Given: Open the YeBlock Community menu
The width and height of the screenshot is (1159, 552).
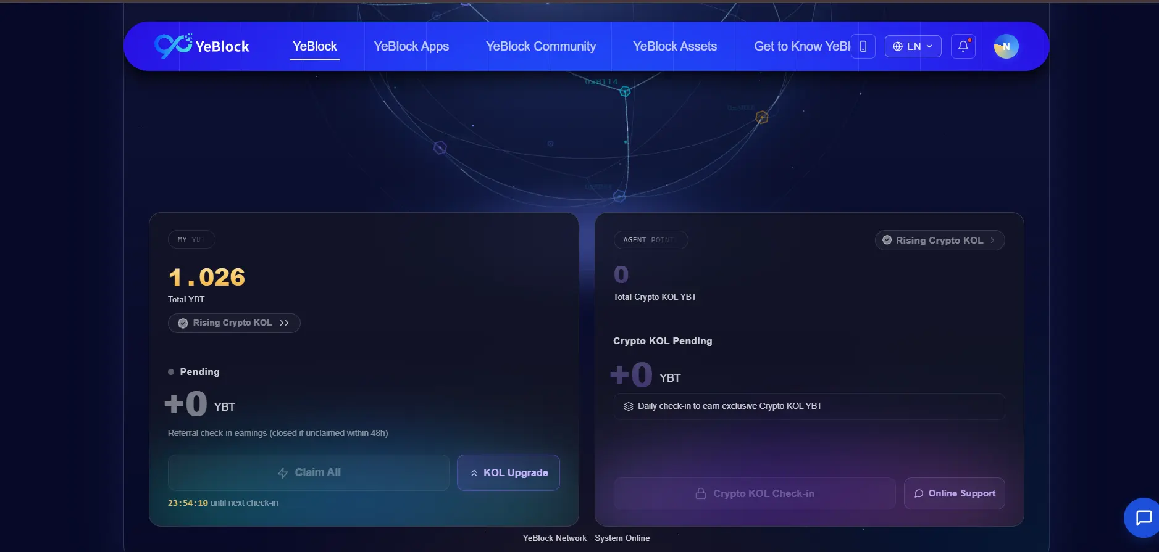Looking at the screenshot, I should click(541, 46).
